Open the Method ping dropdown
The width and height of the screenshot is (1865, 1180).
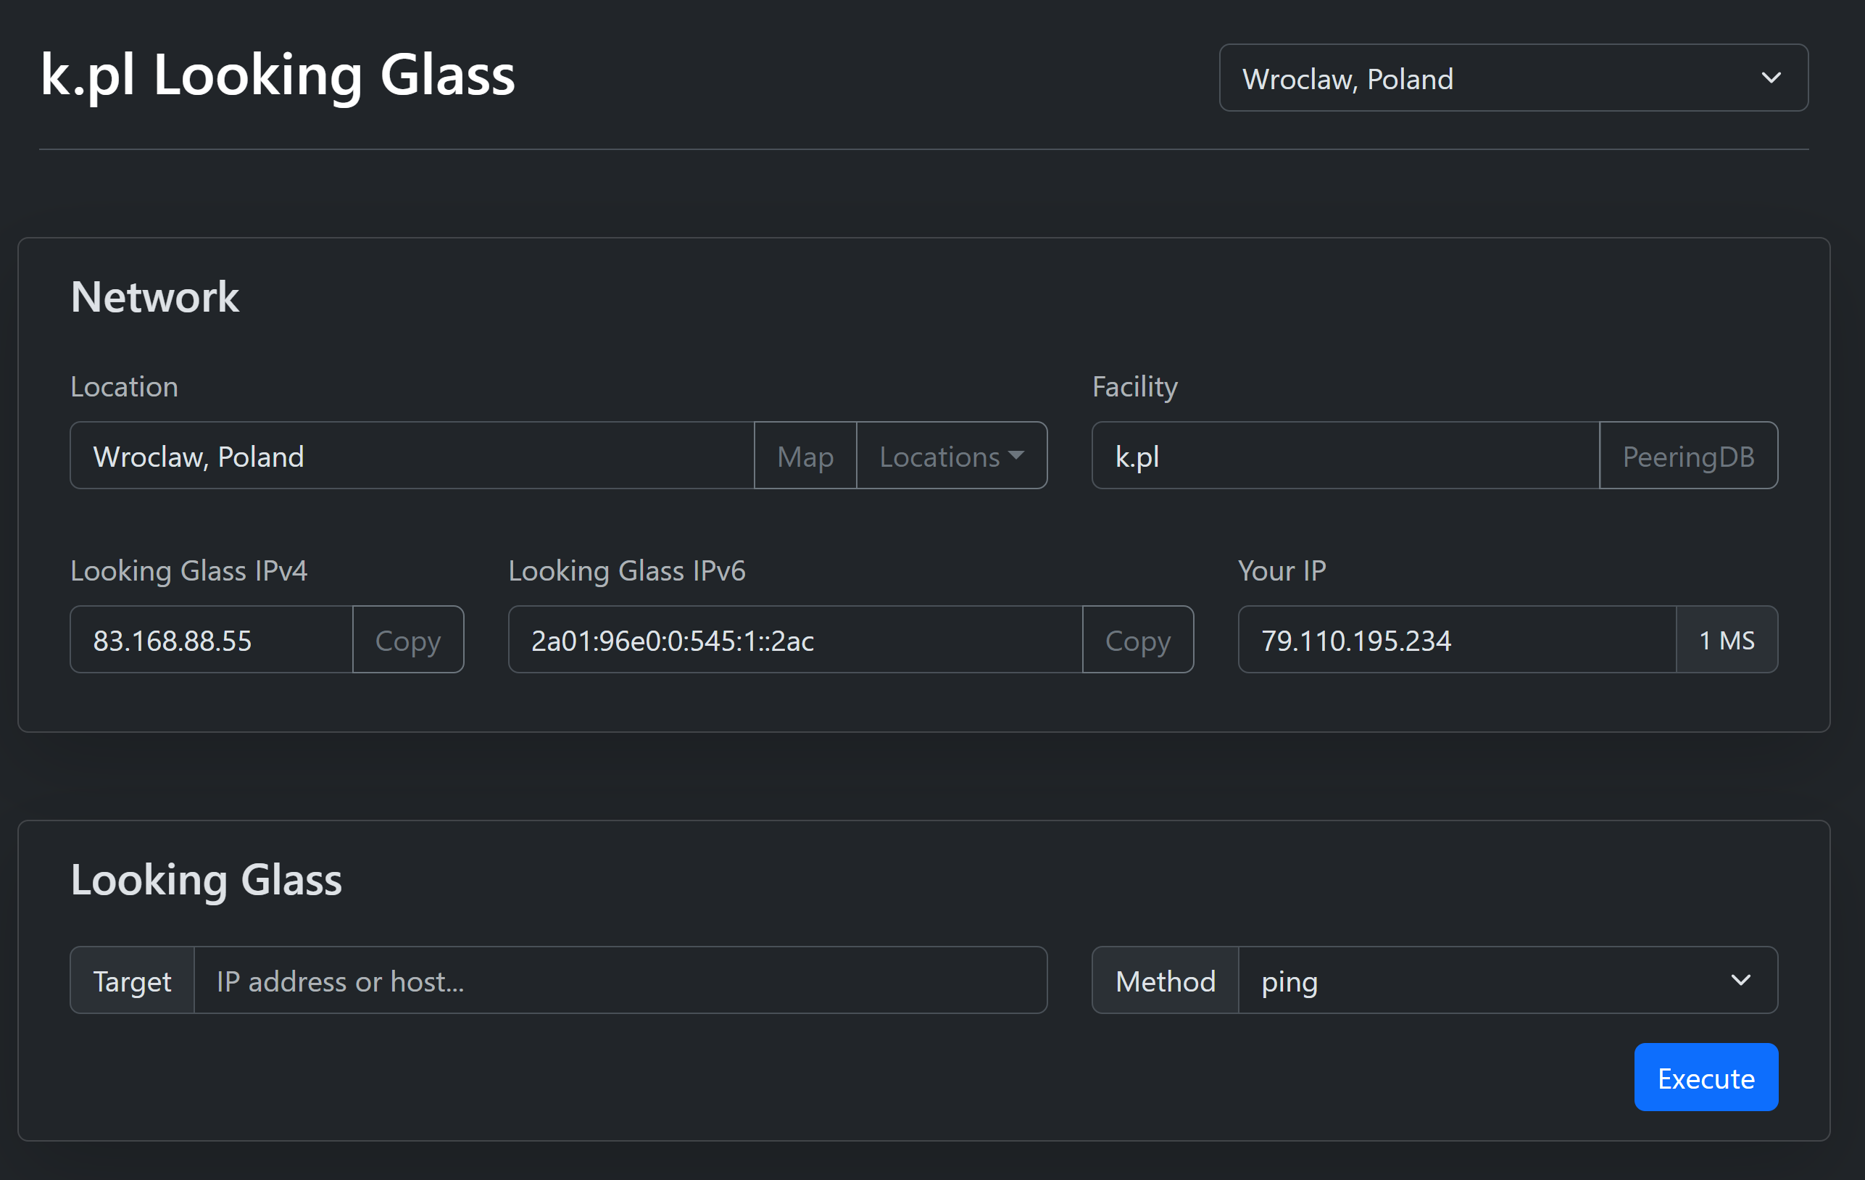coord(1506,980)
